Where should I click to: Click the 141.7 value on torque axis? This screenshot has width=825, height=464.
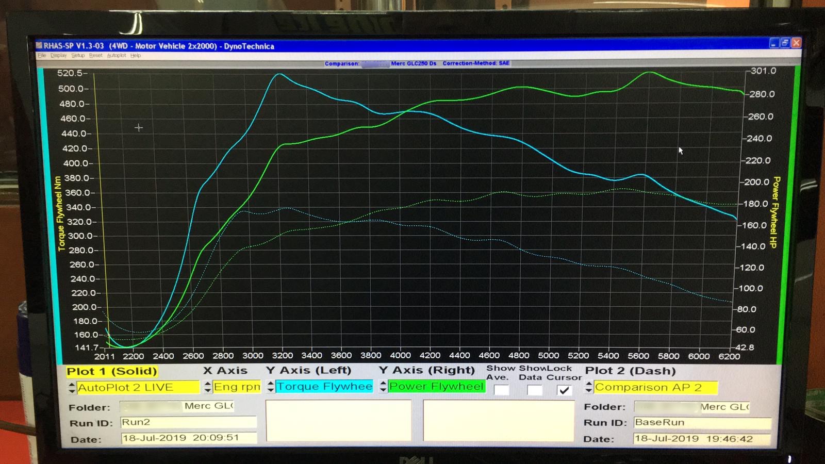coord(88,348)
